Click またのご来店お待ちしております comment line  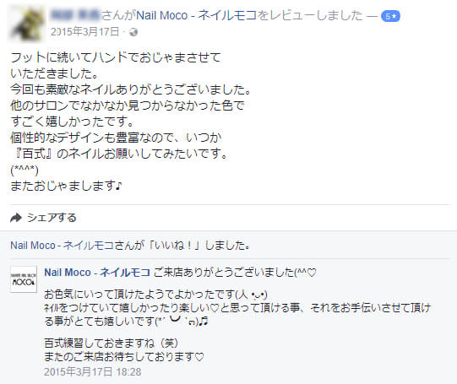123,357
